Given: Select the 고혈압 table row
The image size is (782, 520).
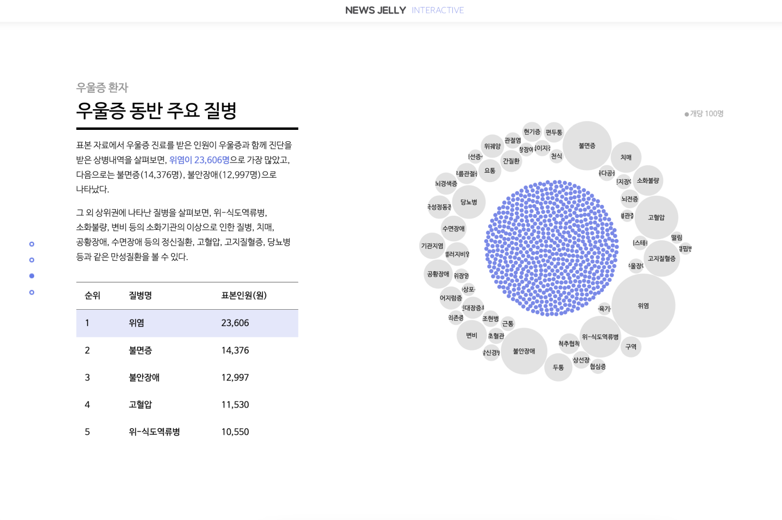Looking at the screenshot, I should [x=187, y=405].
